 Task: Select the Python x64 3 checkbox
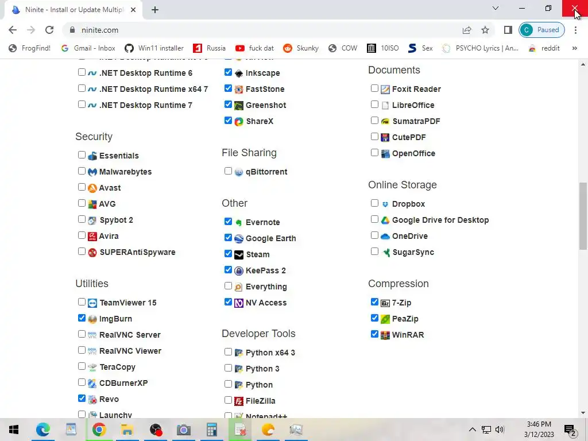click(228, 352)
